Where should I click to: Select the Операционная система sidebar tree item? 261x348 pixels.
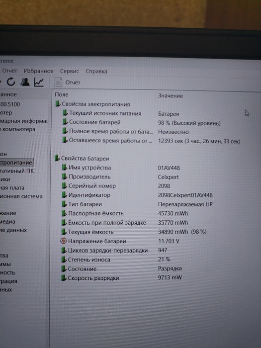(x=21, y=196)
